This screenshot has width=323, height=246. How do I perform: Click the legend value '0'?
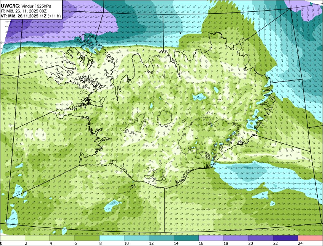pos(1,243)
